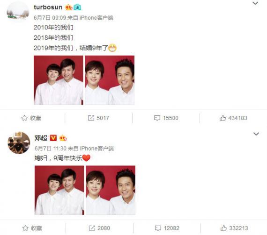Image resolution: width=267 pixels, height=235 pixels.
Task: Click the star favorite icon on turbosun's post
Action: [24, 118]
